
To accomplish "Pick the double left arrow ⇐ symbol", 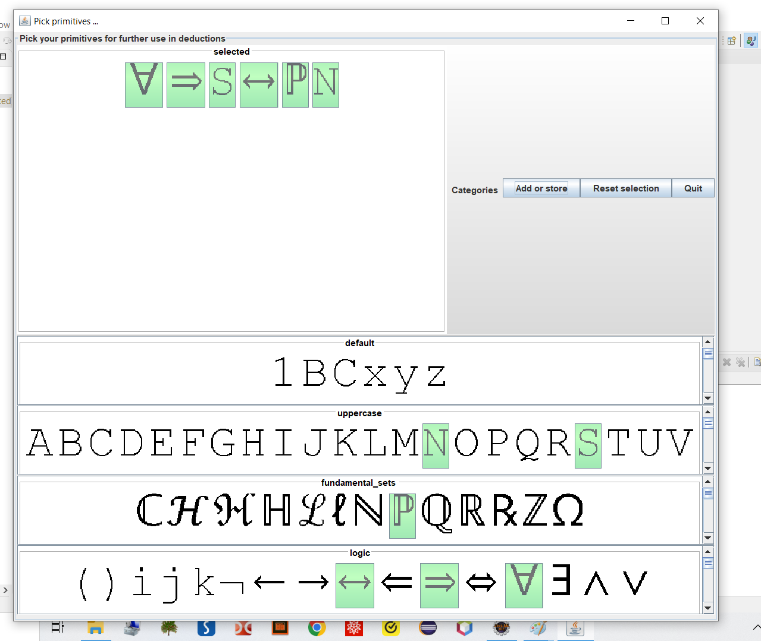I will click(x=396, y=583).
